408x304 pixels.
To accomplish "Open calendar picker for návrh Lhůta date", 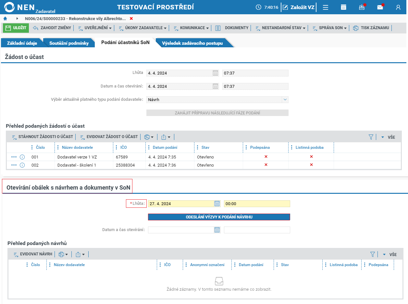I will coord(217,204).
